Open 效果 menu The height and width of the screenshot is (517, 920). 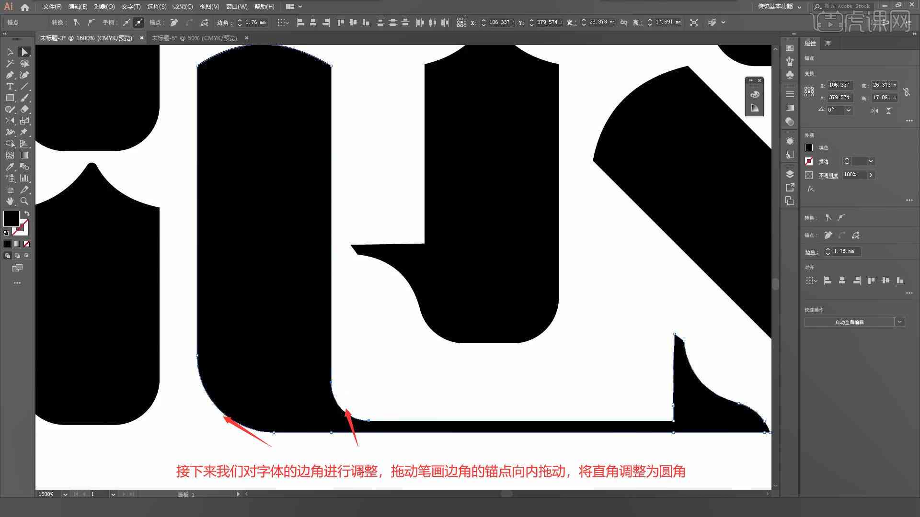180,6
